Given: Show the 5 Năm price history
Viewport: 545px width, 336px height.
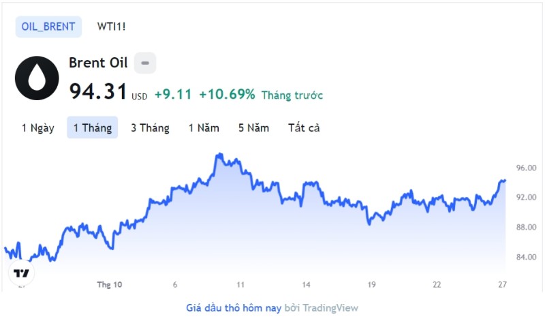Looking at the screenshot, I should coord(253,127).
